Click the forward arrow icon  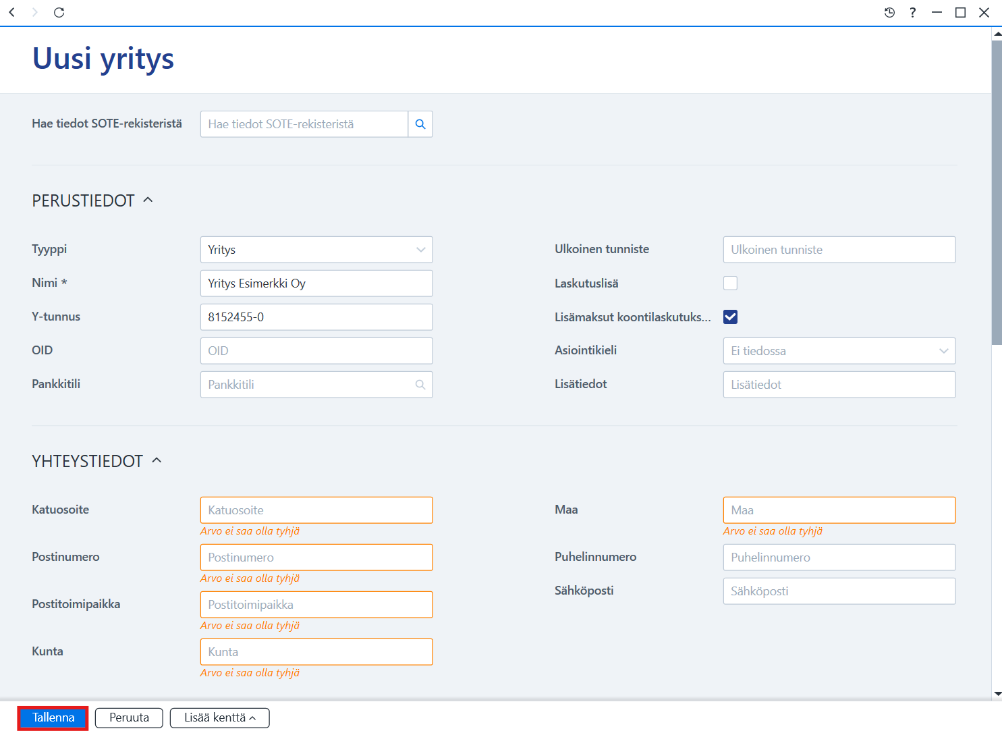tap(35, 12)
